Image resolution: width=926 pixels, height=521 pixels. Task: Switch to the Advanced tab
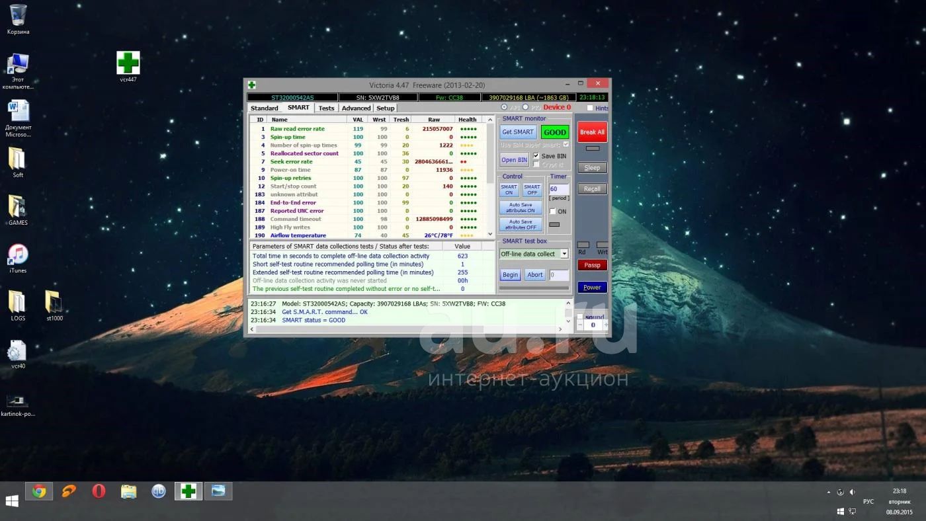click(x=356, y=108)
